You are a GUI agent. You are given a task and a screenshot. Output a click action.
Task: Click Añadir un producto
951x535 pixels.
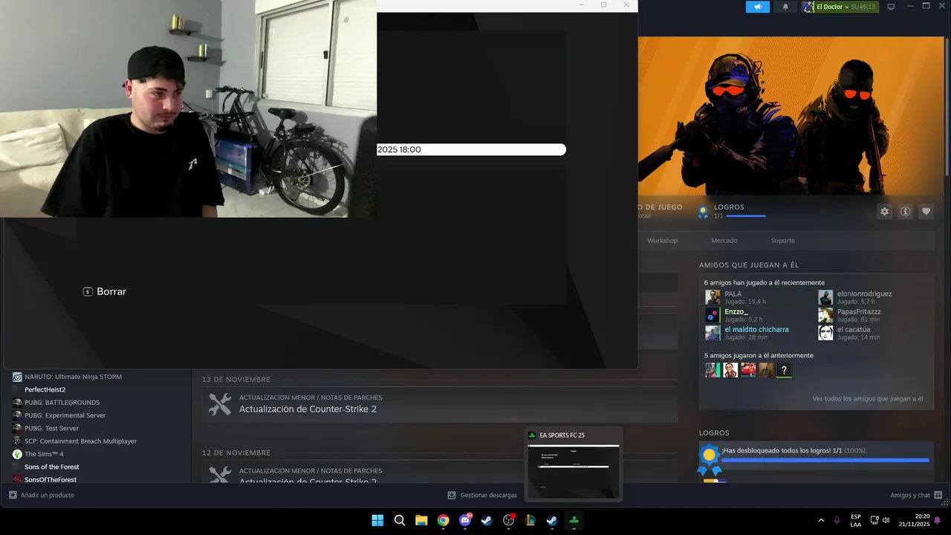[48, 495]
